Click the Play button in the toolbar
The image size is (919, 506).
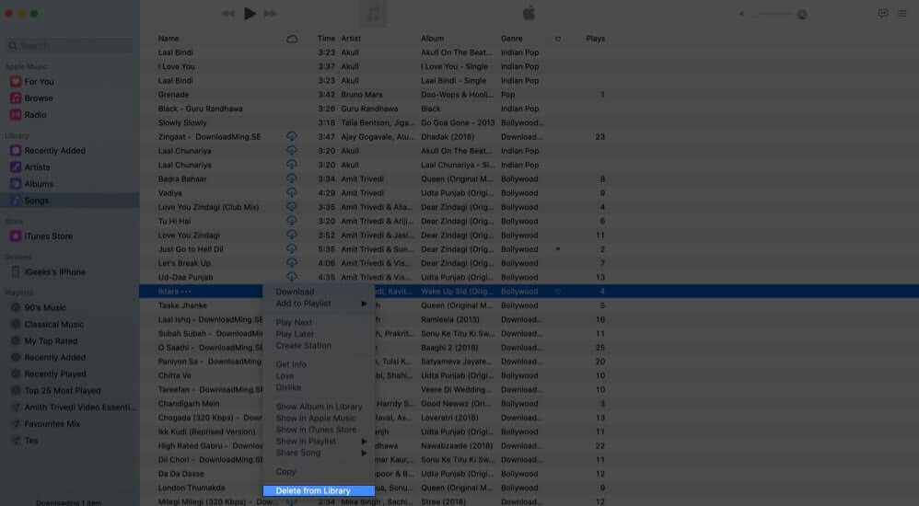tap(250, 14)
